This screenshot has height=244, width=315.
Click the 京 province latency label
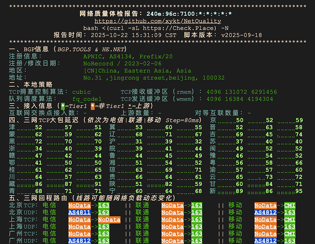(213, 120)
